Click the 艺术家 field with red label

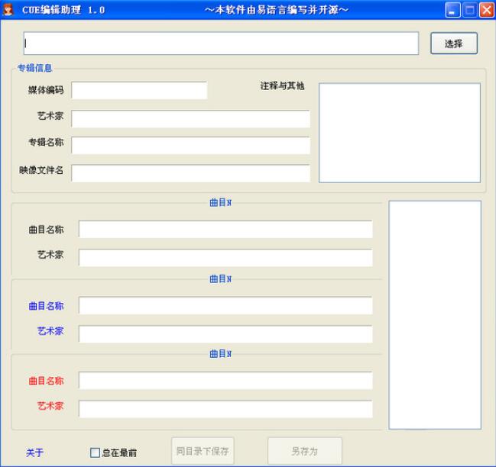tap(225, 409)
